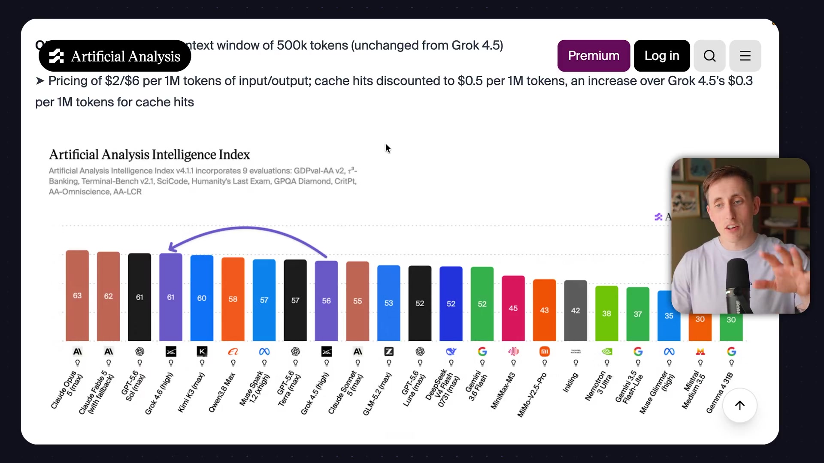
Task: Click the blue Kimi K3 bar showing 60
Action: 202,298
